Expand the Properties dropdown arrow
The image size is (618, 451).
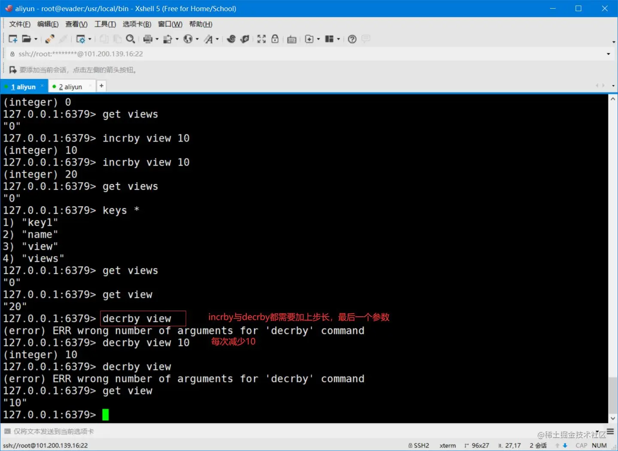(90, 39)
